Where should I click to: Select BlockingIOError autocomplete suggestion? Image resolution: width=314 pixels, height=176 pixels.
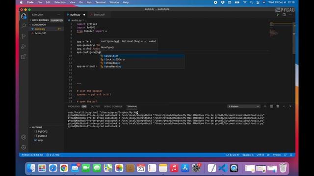pos(142,60)
